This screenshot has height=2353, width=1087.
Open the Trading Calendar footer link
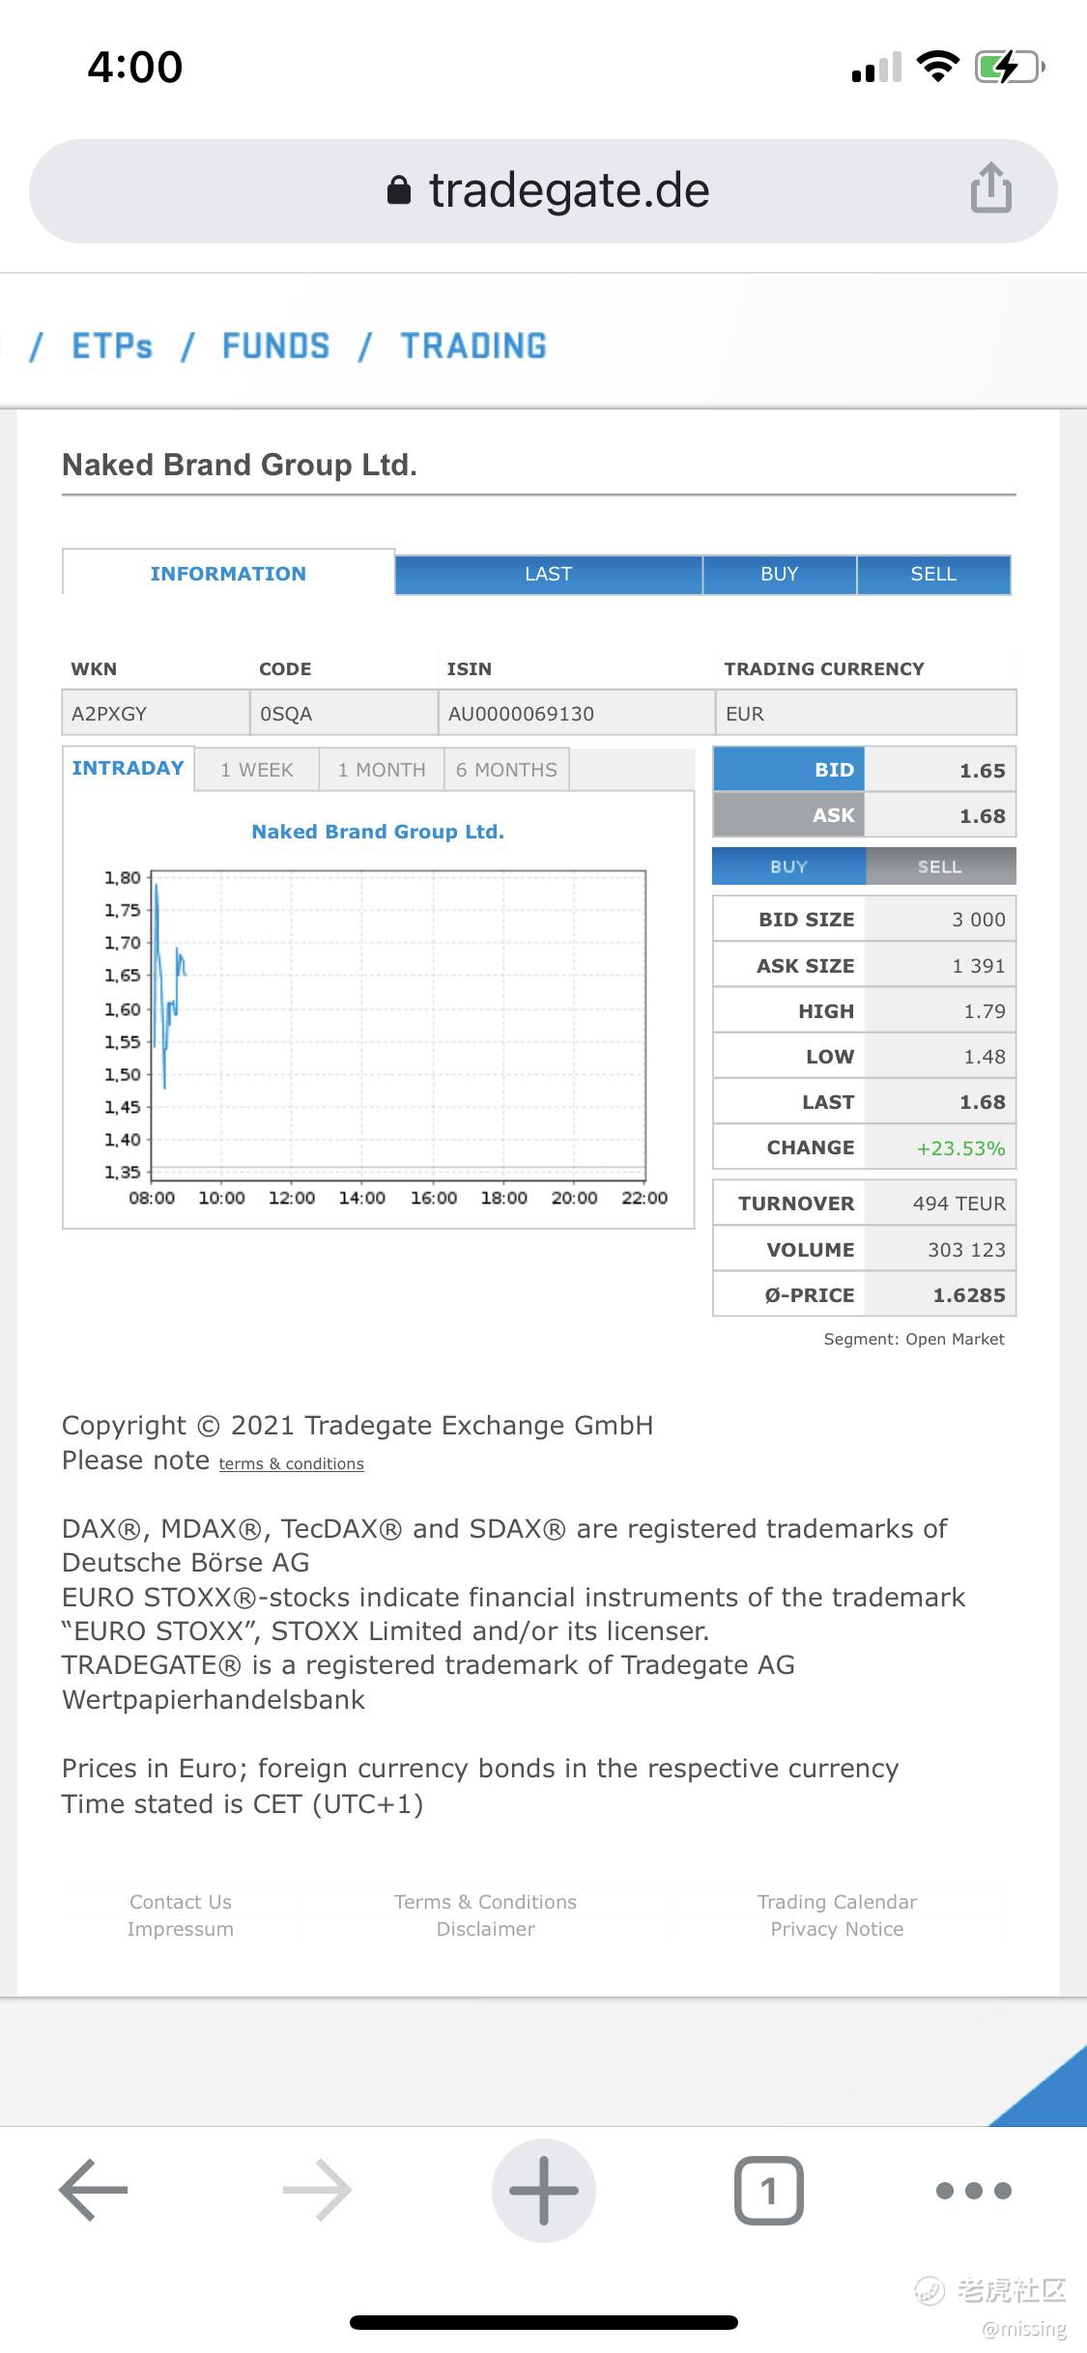(837, 1902)
